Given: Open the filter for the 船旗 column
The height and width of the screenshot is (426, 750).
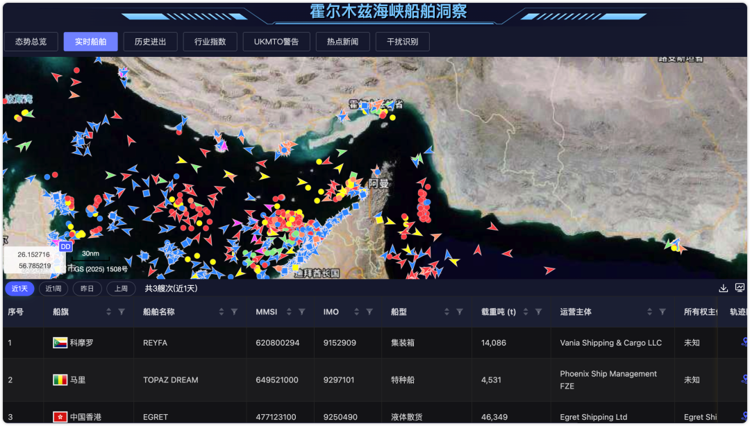Looking at the screenshot, I should [122, 312].
